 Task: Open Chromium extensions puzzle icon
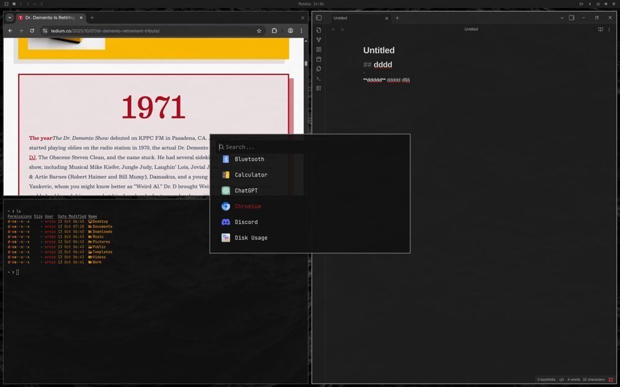point(274,30)
